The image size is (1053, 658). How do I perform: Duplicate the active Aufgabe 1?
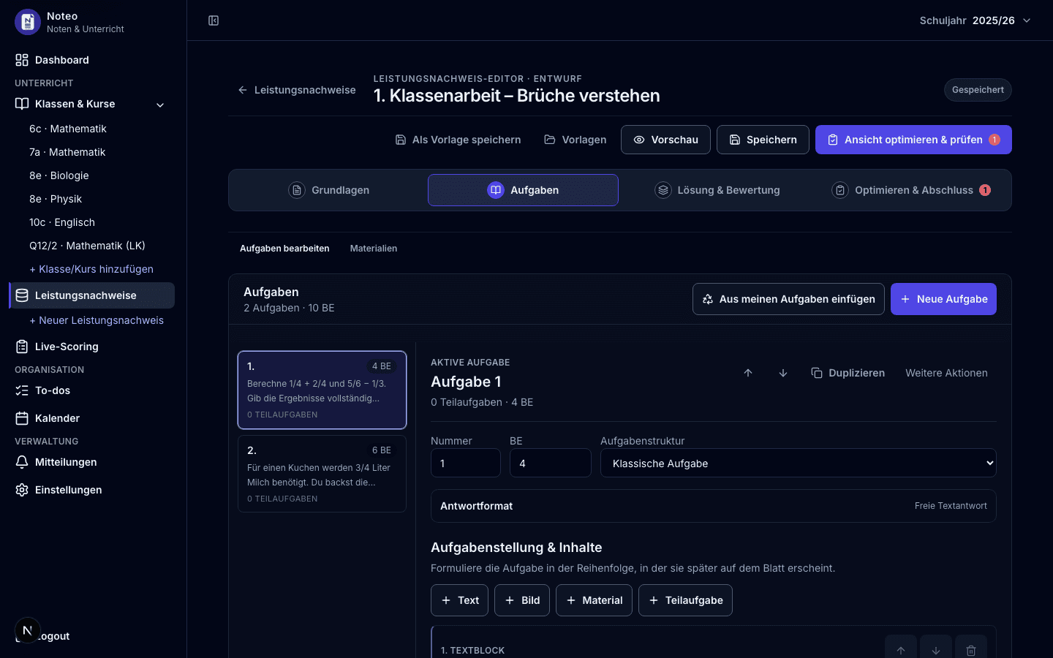click(x=848, y=373)
